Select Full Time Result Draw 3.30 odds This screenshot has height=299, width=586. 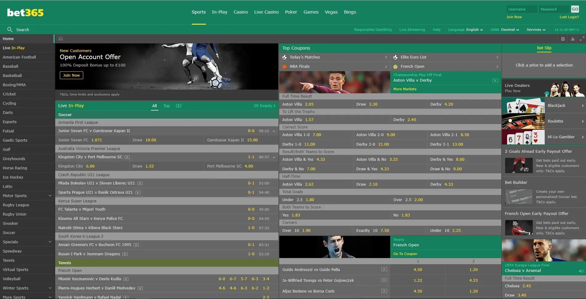click(390, 104)
